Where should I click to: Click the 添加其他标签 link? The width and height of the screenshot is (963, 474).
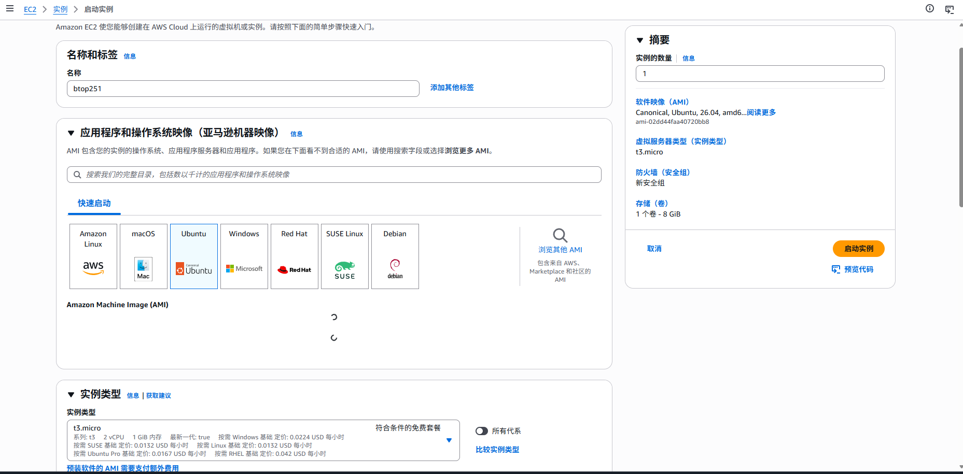tap(452, 88)
